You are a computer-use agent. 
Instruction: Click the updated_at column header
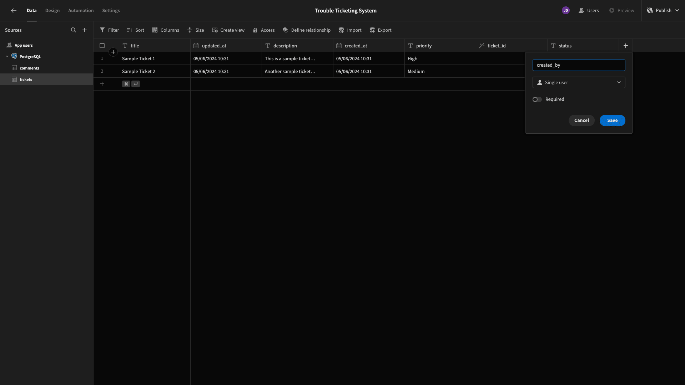pyautogui.click(x=226, y=46)
